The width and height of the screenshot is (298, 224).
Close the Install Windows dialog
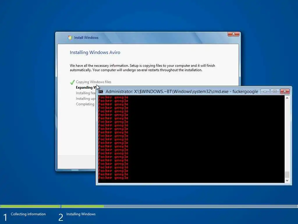point(233,34)
